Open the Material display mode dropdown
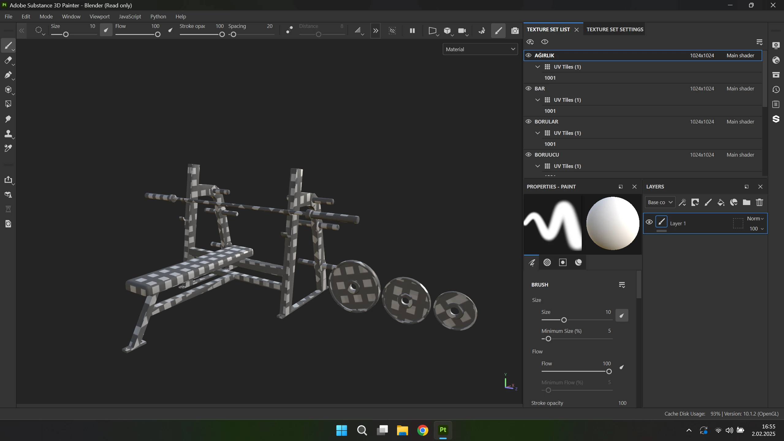This screenshot has width=784, height=441. [480, 49]
